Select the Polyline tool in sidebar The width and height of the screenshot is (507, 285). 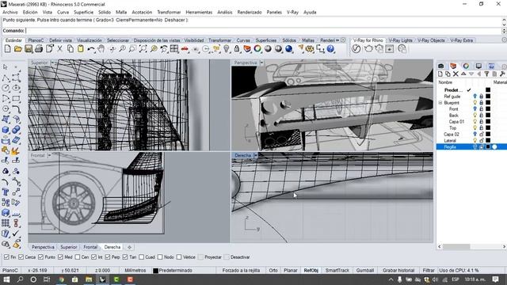click(x=6, y=78)
